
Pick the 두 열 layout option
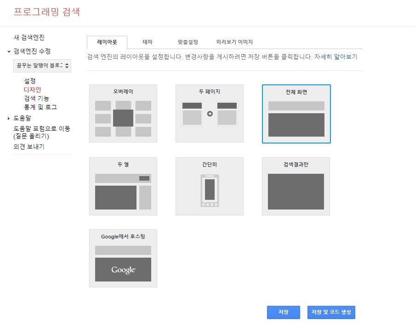(123, 186)
